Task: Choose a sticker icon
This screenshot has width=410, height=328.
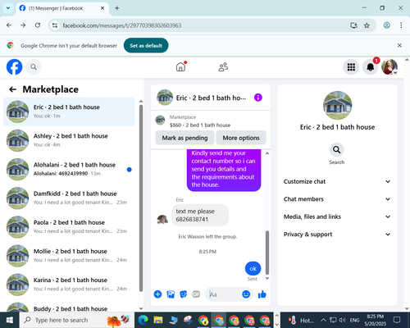Action: (x=184, y=294)
